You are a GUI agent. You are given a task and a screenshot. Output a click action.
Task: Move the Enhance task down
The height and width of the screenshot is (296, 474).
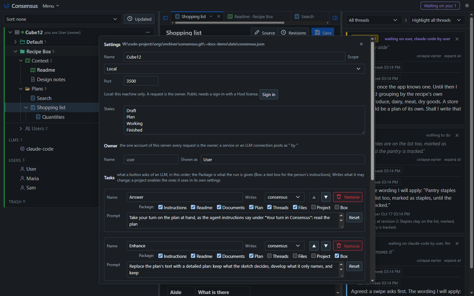[326, 246]
